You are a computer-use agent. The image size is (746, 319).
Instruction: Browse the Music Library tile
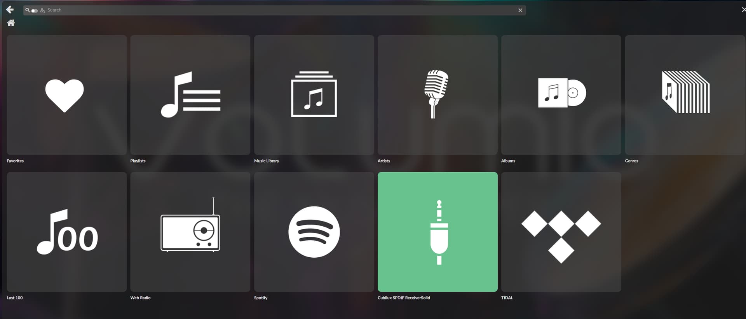pyautogui.click(x=314, y=95)
